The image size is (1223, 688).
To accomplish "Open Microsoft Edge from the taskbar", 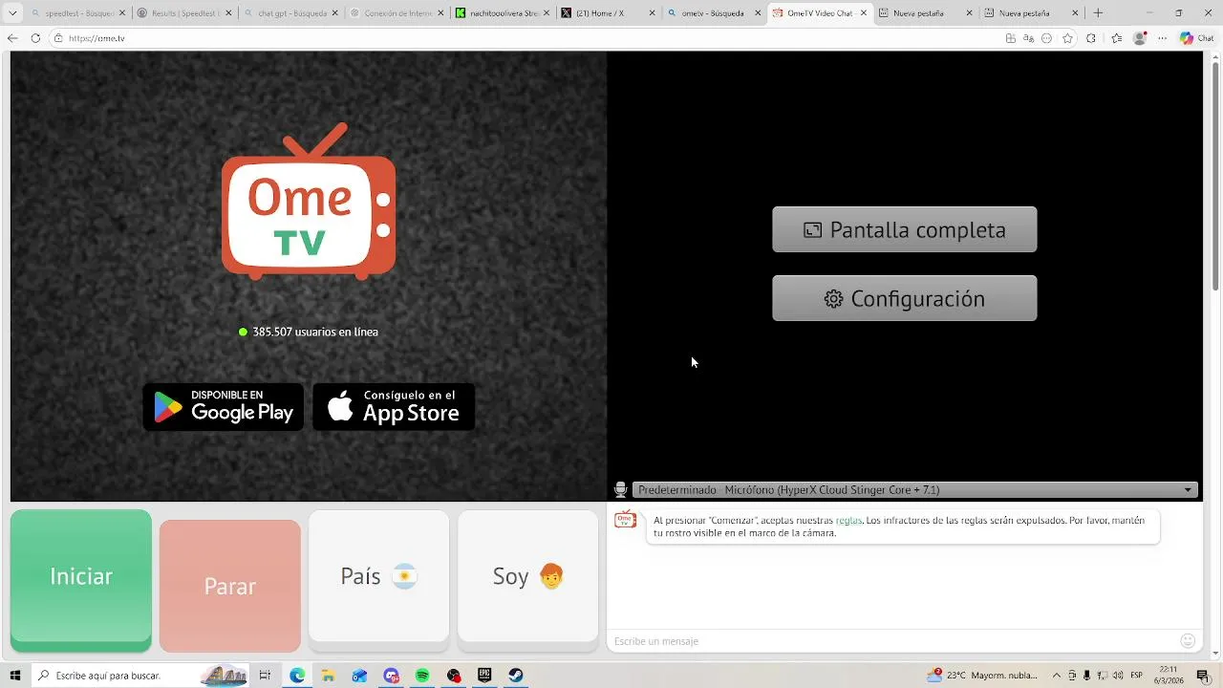I will 297,676.
